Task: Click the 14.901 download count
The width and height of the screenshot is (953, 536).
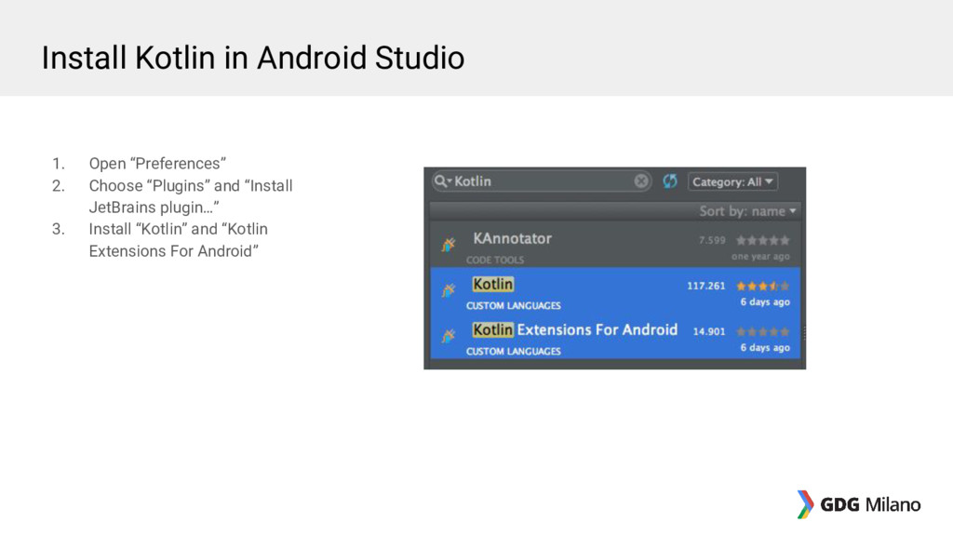Action: tap(709, 332)
